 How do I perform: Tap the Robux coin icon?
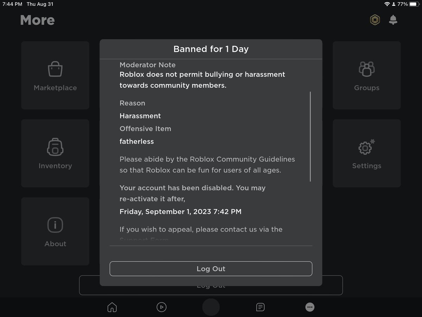[x=375, y=20]
